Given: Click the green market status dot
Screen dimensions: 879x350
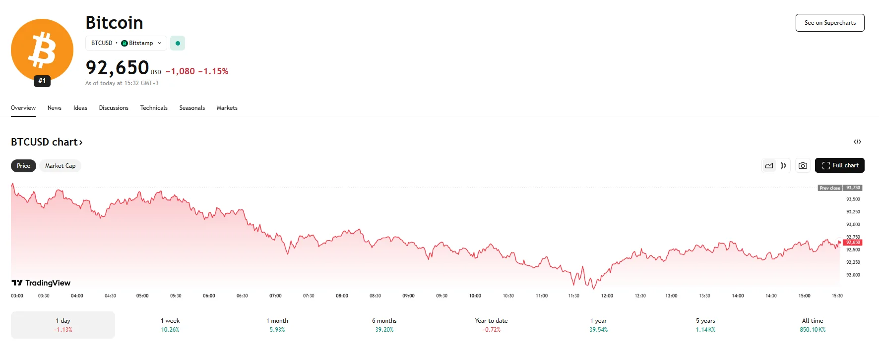Looking at the screenshot, I should pos(178,44).
